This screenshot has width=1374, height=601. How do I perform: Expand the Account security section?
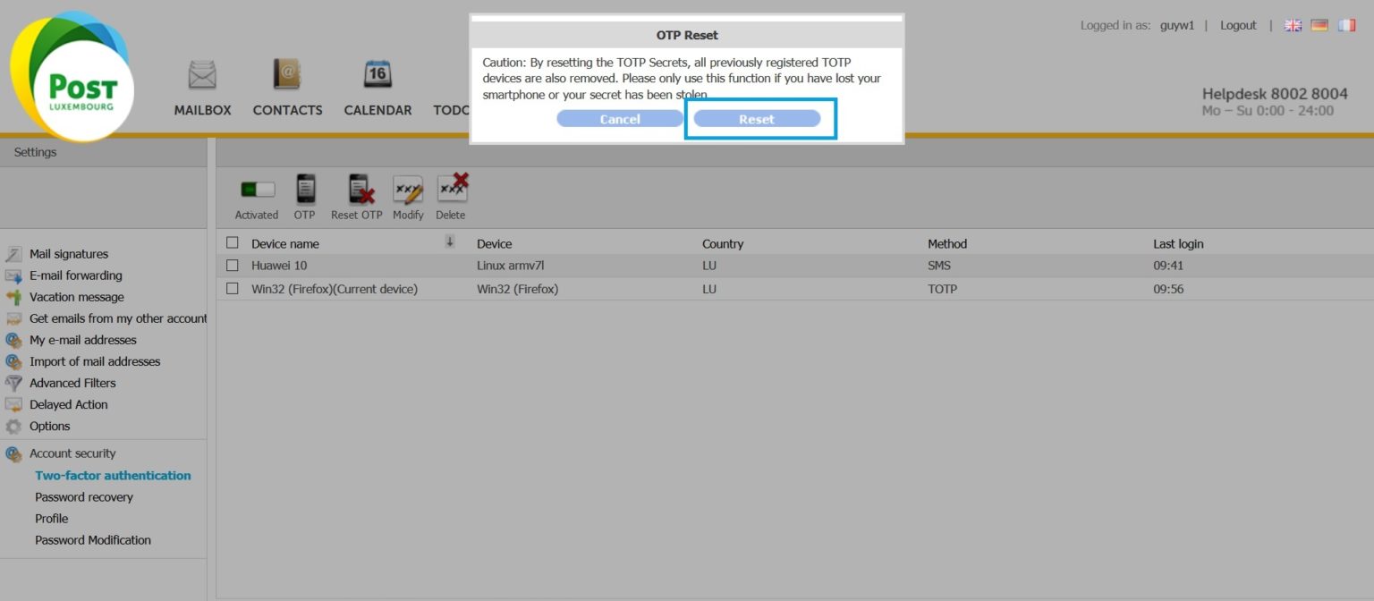coord(72,453)
